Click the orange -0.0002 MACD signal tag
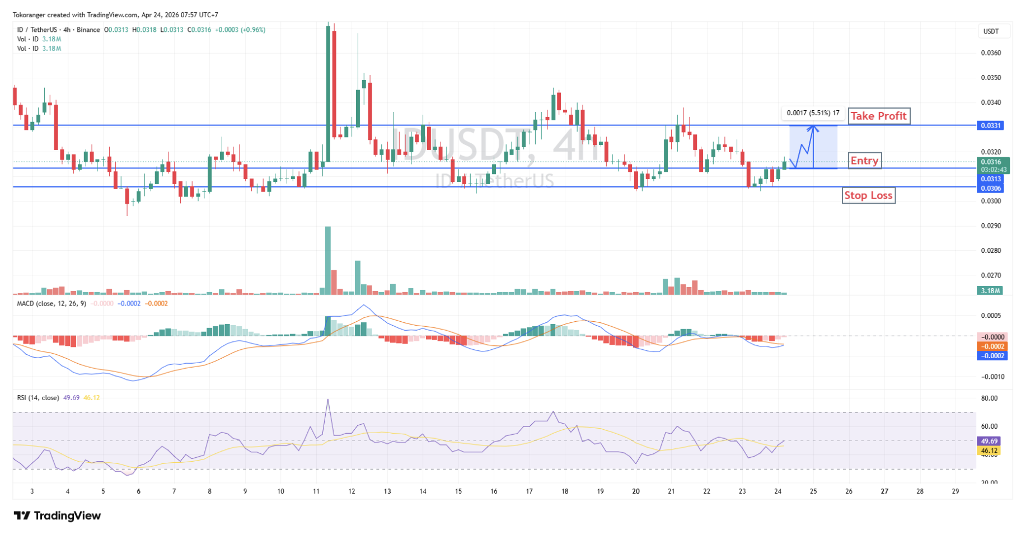This screenshot has height=535, width=1021. coord(991,346)
